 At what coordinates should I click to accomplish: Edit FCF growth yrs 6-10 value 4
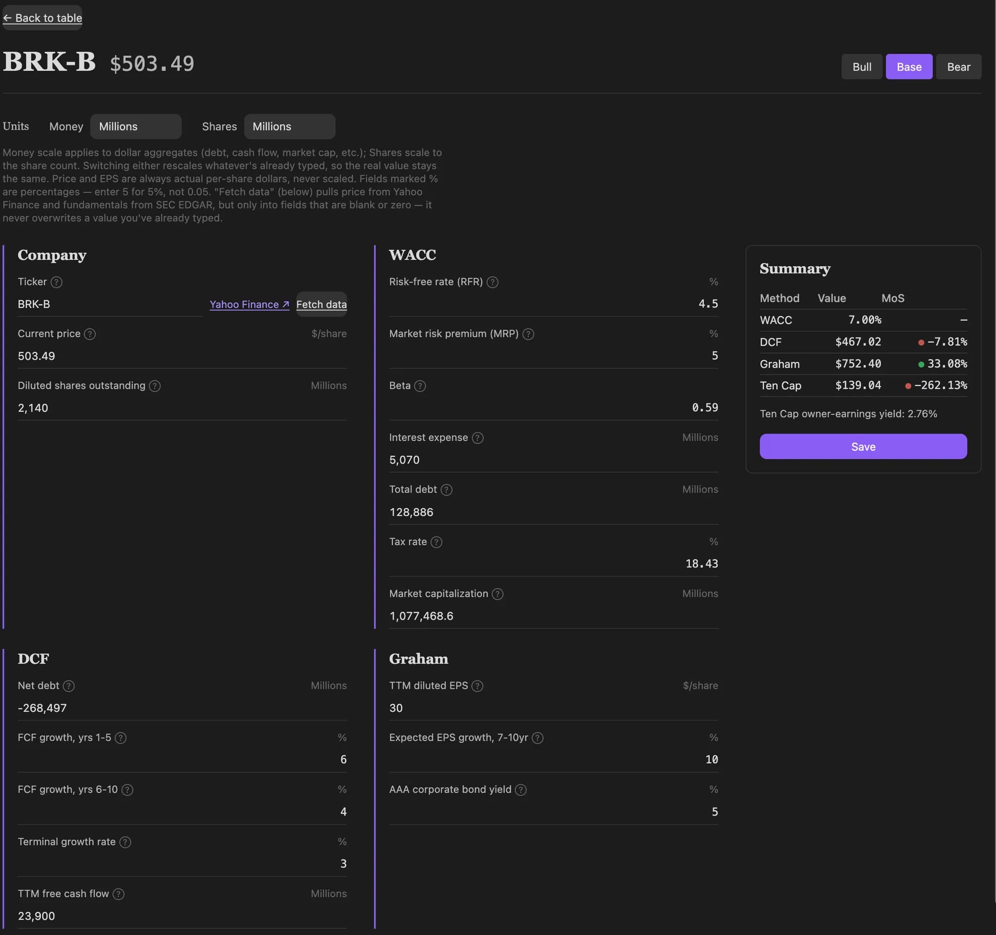pyautogui.click(x=182, y=812)
